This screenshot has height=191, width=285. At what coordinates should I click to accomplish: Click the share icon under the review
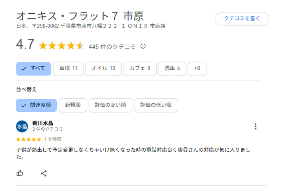click(44, 173)
